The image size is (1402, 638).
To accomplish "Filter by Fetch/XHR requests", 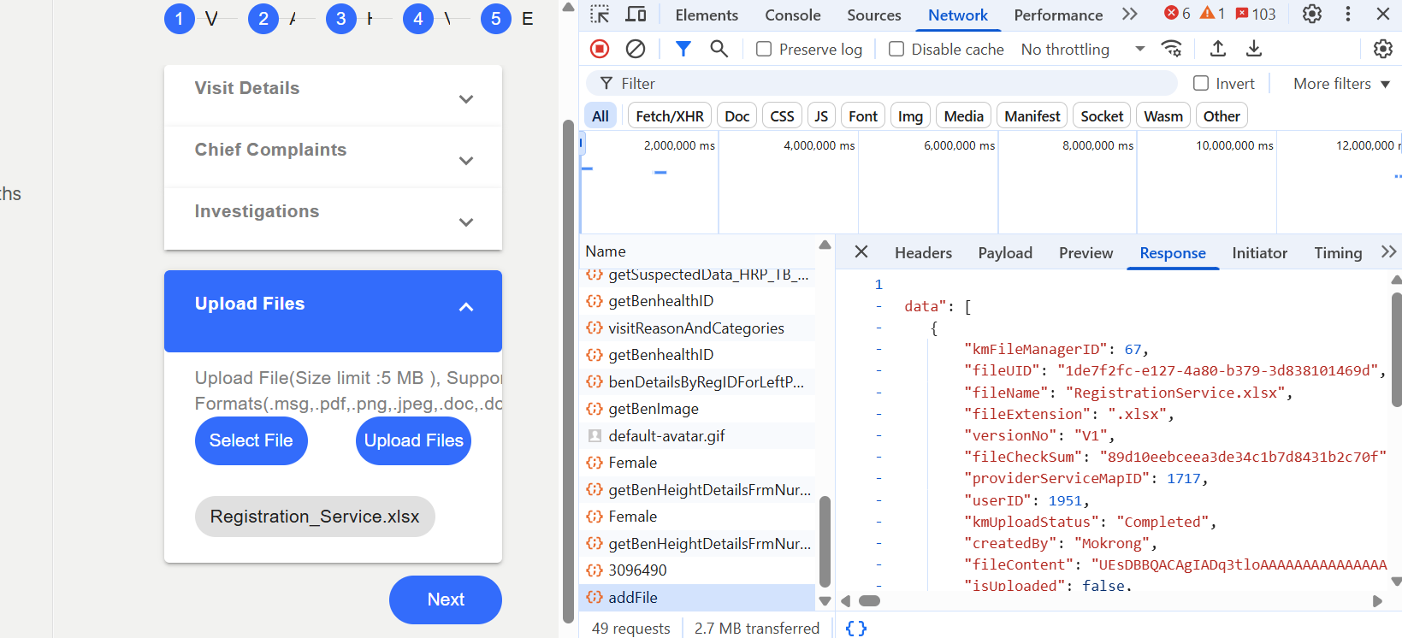I will [670, 115].
